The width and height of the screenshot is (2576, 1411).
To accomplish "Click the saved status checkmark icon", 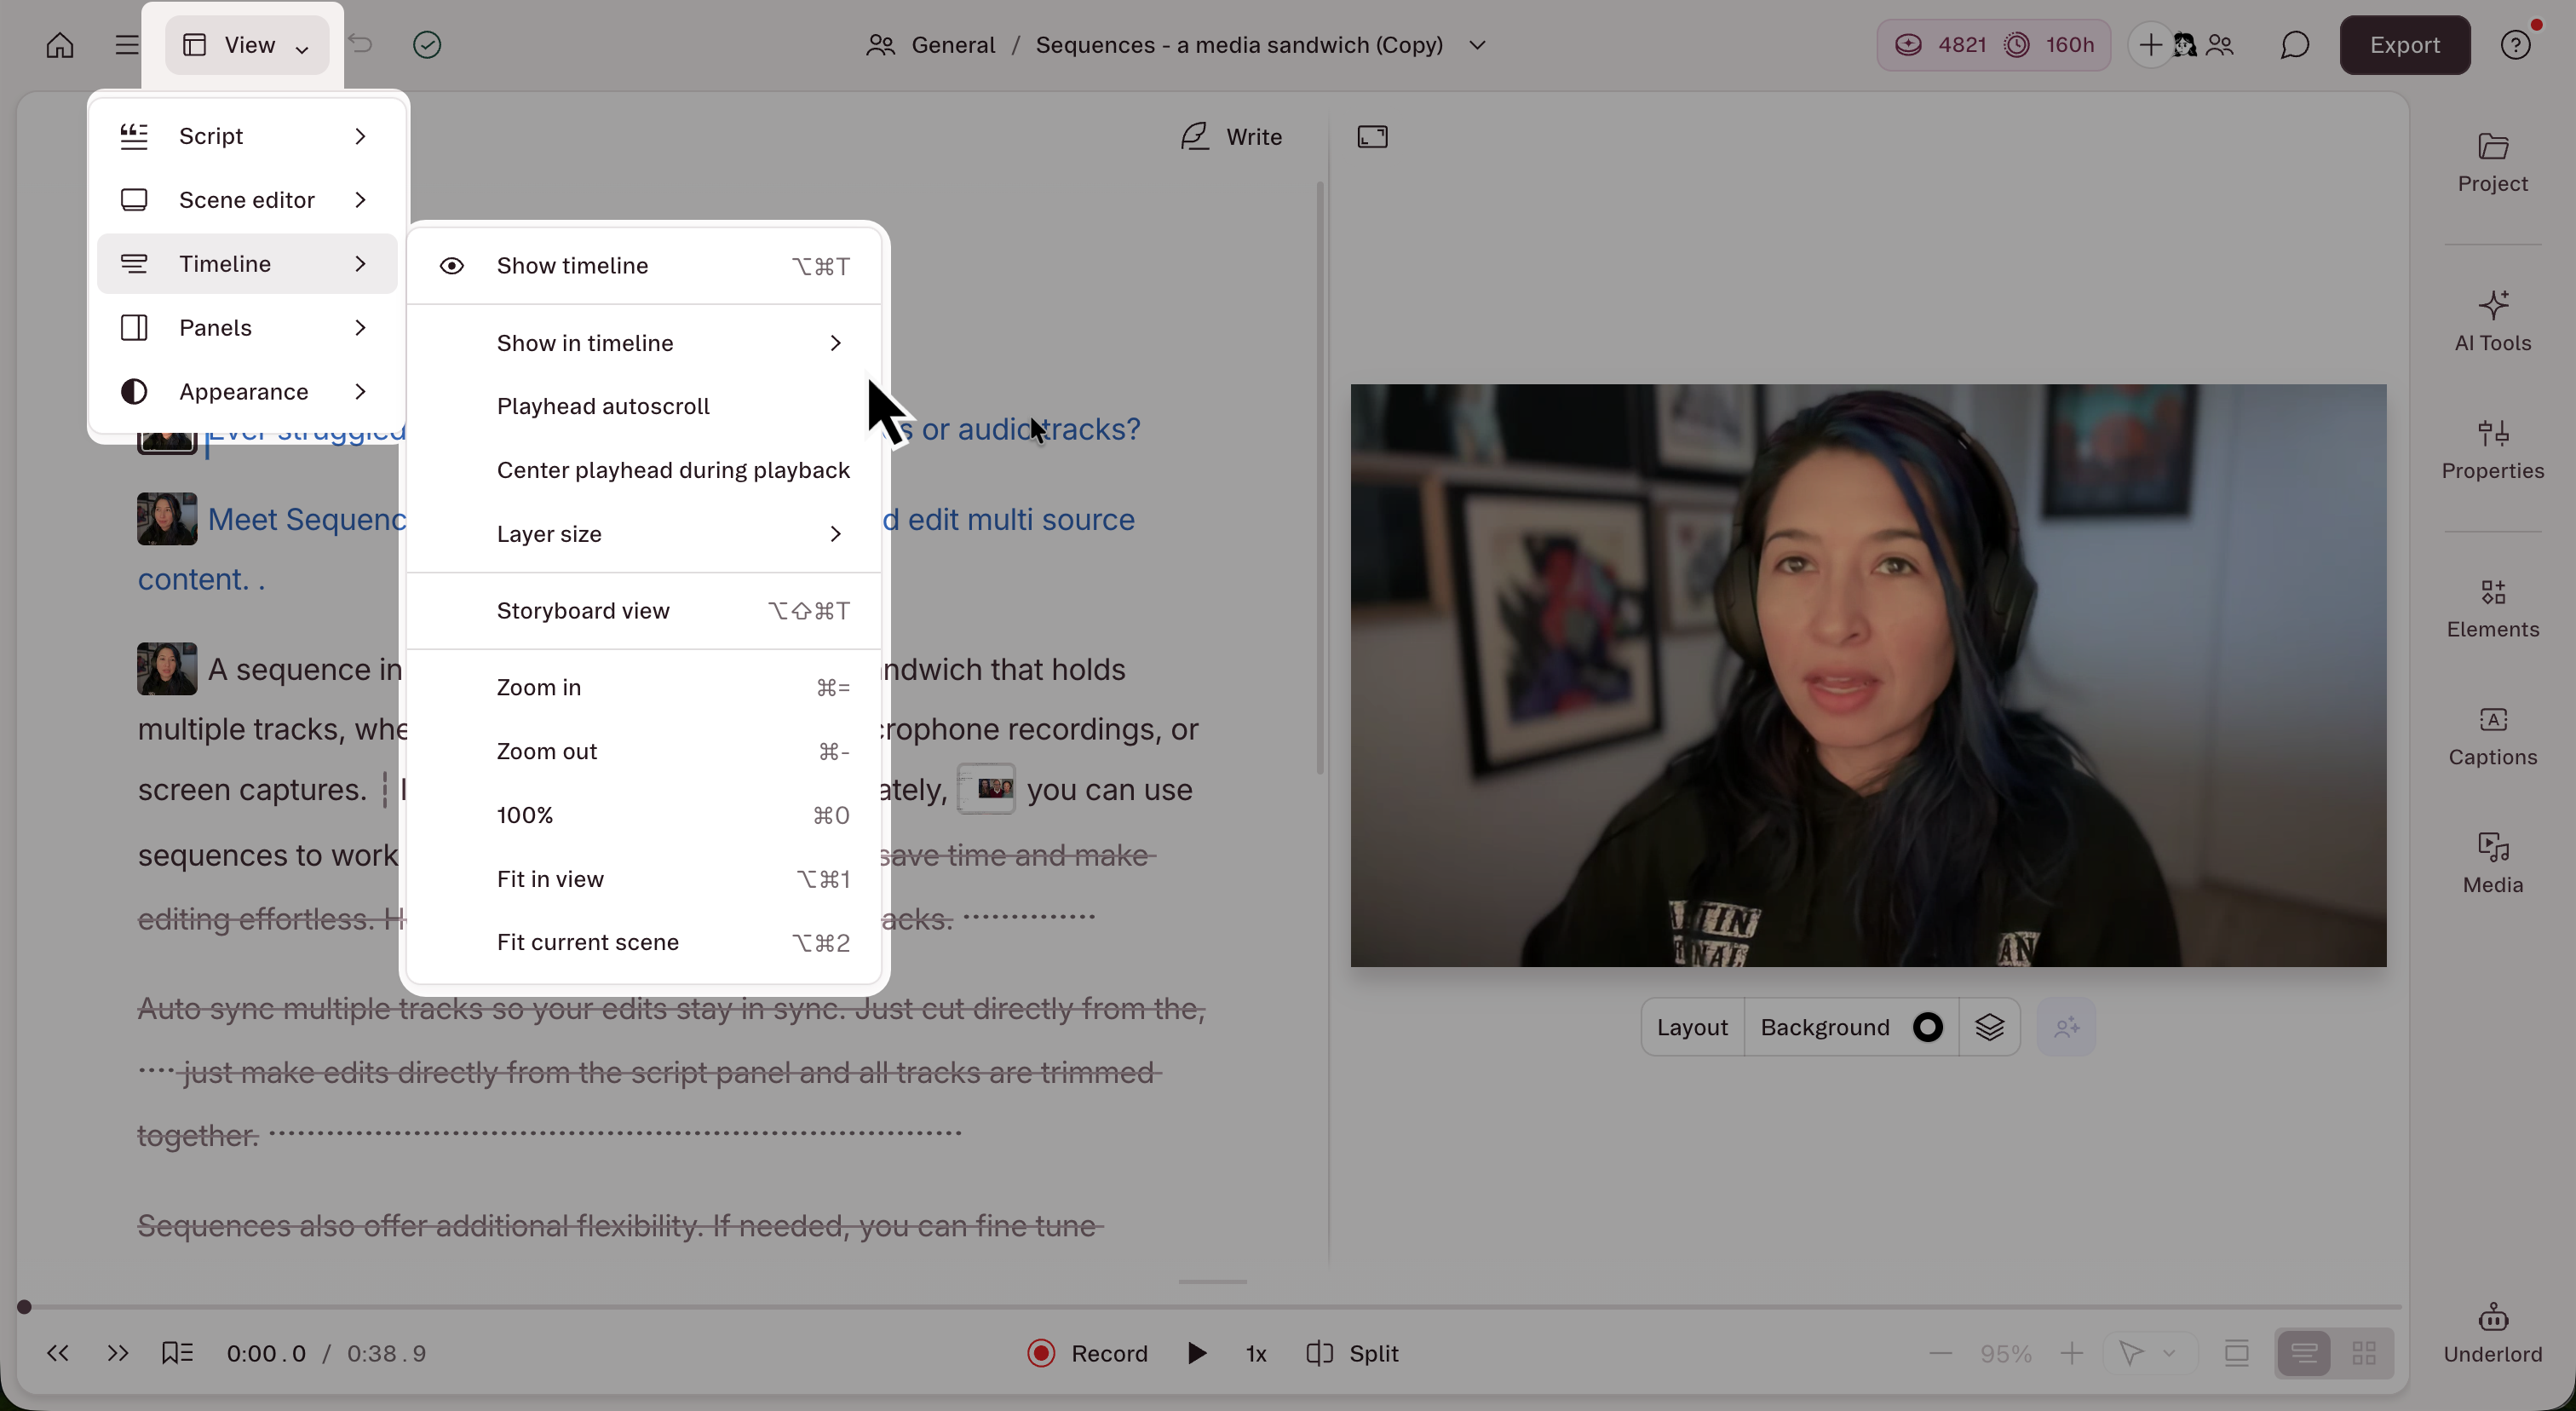I will (x=427, y=45).
